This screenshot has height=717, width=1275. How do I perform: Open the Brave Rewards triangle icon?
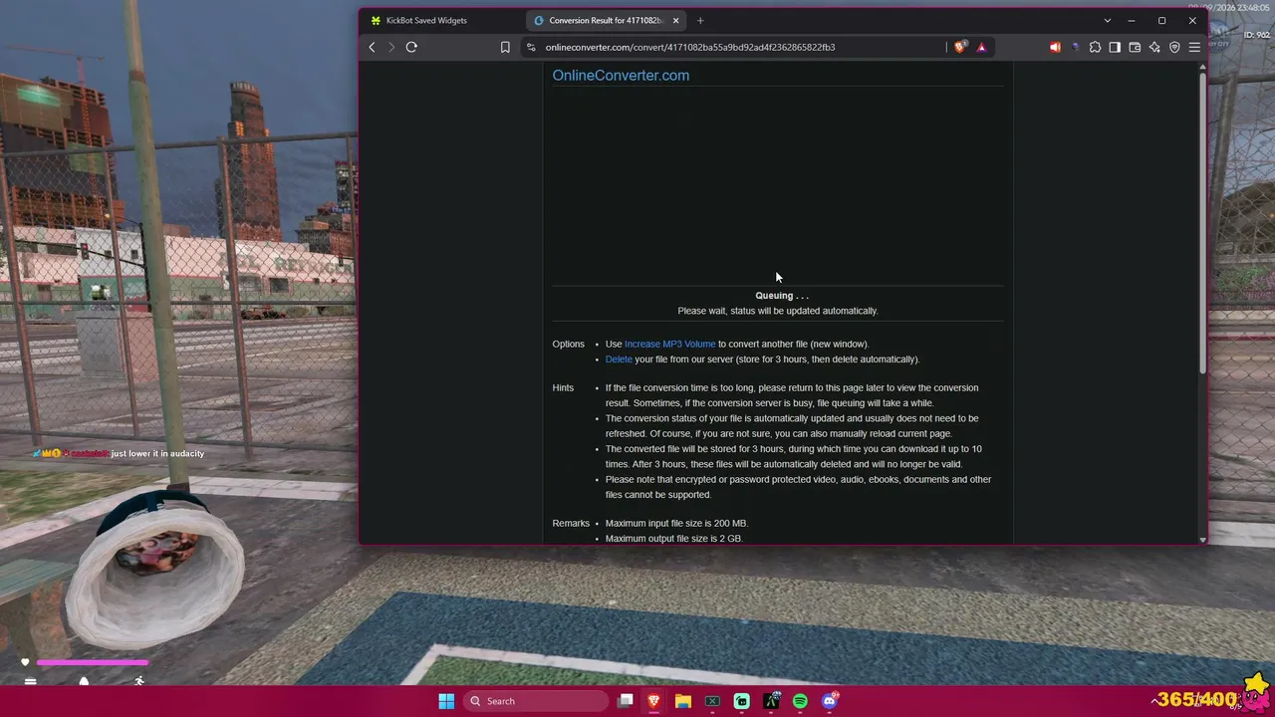click(981, 47)
